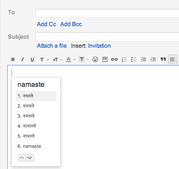
Task: Open the font family dropdown
Action: pos(44,59)
